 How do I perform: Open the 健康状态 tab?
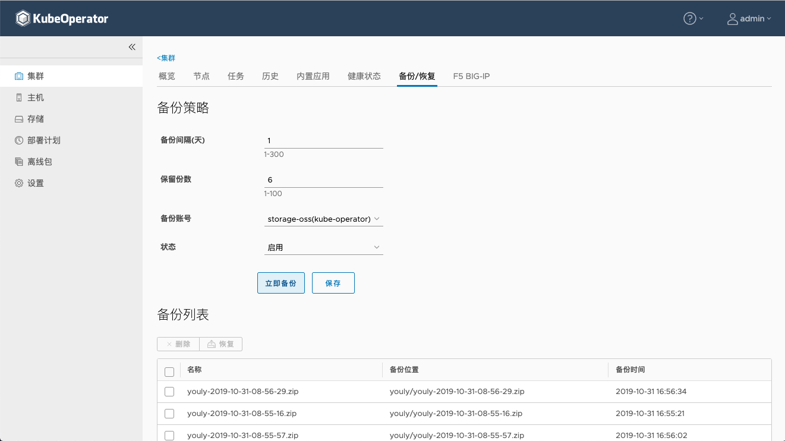(x=364, y=76)
